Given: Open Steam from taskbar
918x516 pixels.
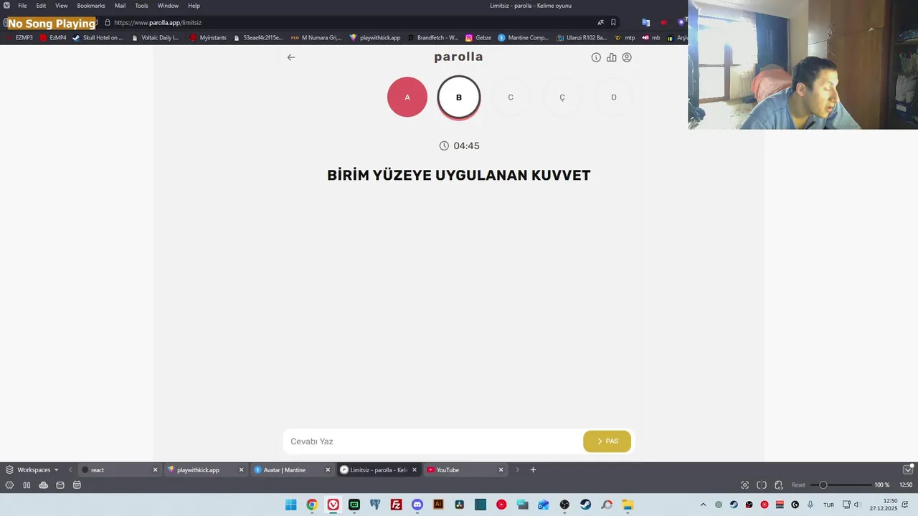Looking at the screenshot, I should click(586, 505).
